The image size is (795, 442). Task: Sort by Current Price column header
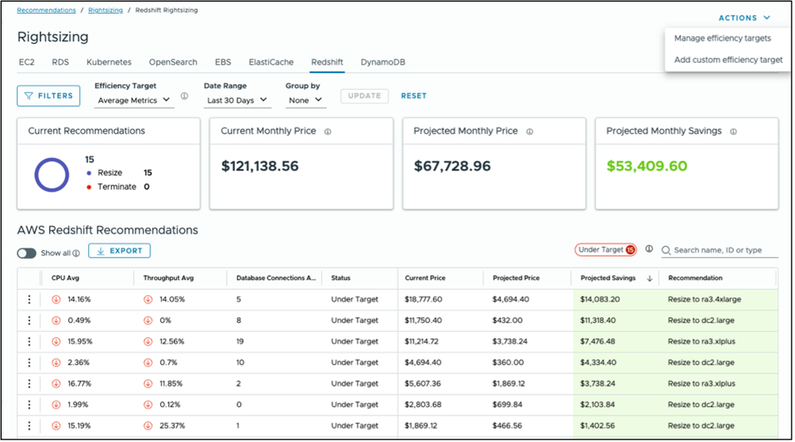(425, 278)
